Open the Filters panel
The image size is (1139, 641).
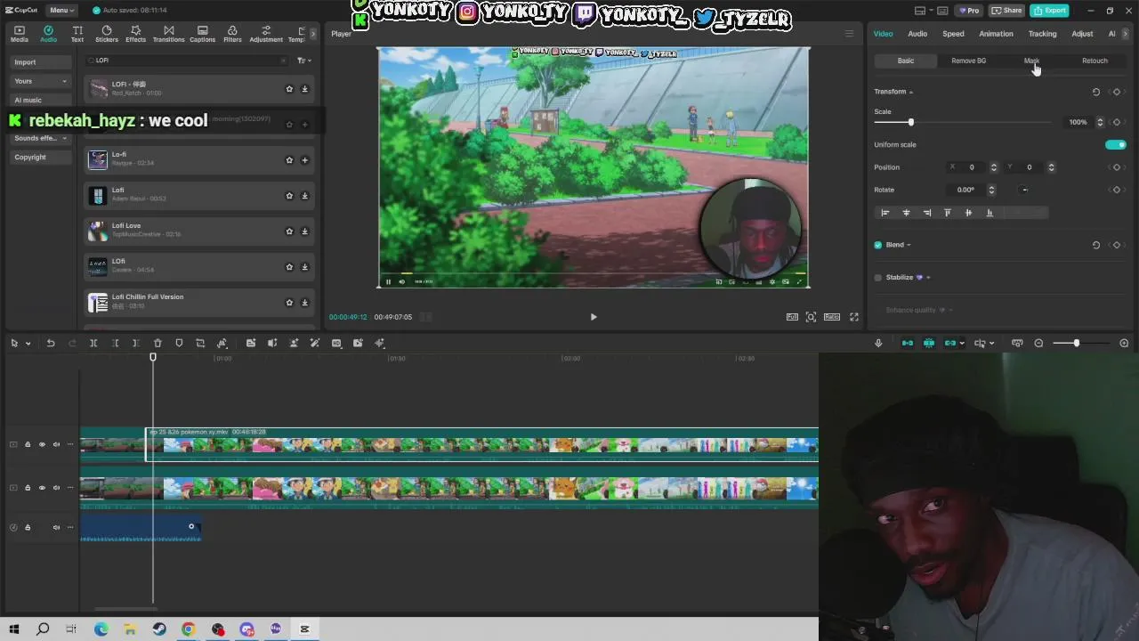click(232, 34)
